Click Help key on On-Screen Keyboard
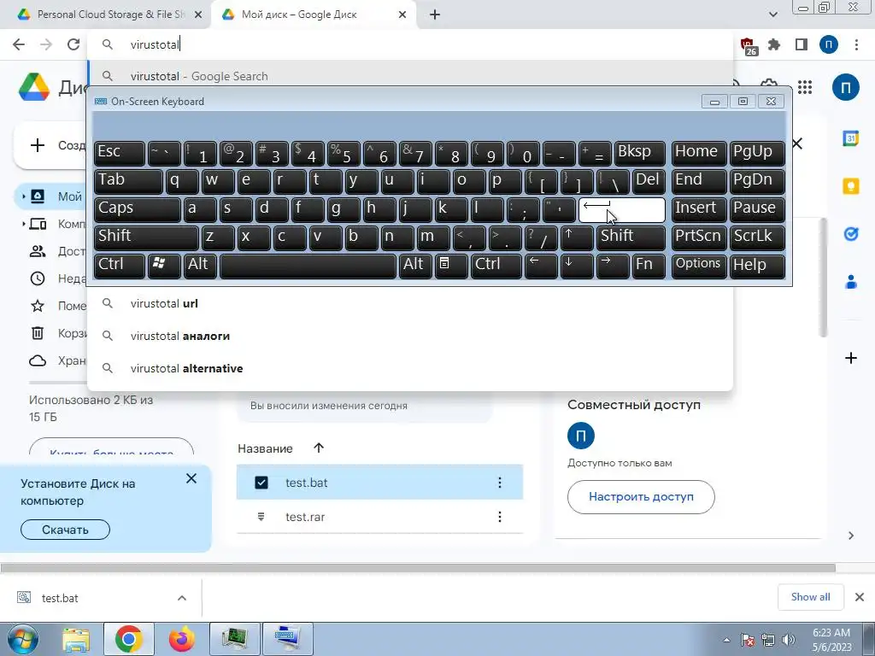This screenshot has width=875, height=656. point(757,266)
